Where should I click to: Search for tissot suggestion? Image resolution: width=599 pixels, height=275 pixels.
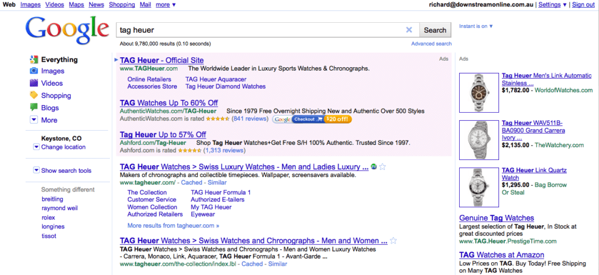click(49, 236)
